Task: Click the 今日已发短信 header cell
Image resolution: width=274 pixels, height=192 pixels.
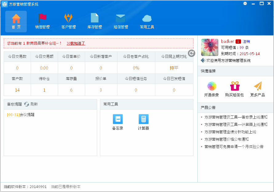Action: click(174, 79)
